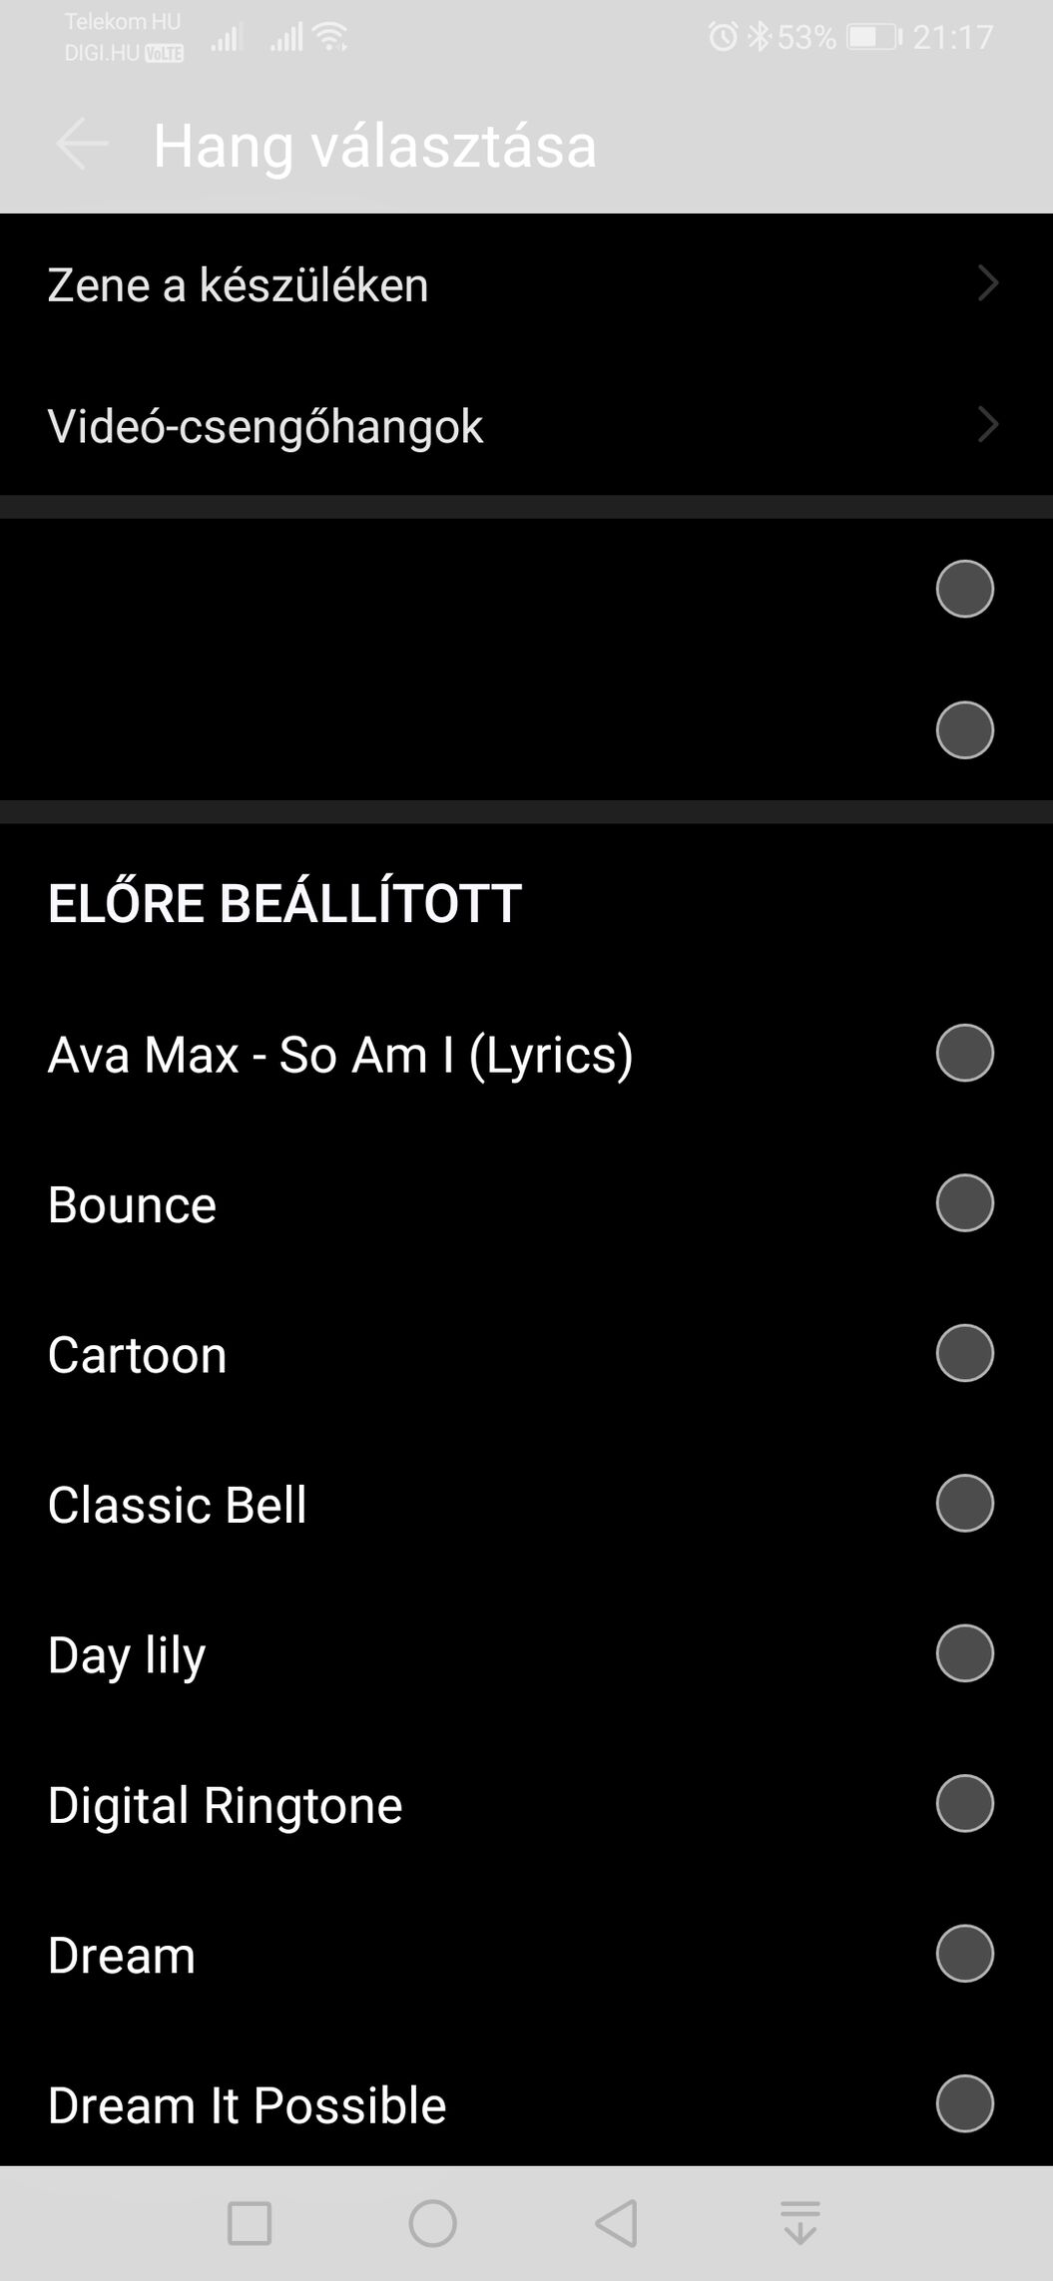Select the Classic Bell radio button
This screenshot has height=2281, width=1053.
[x=964, y=1503]
